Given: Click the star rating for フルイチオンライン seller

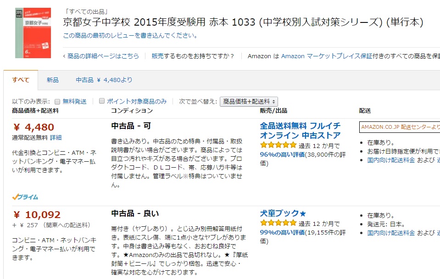Looking at the screenshot, I should pos(278,145).
